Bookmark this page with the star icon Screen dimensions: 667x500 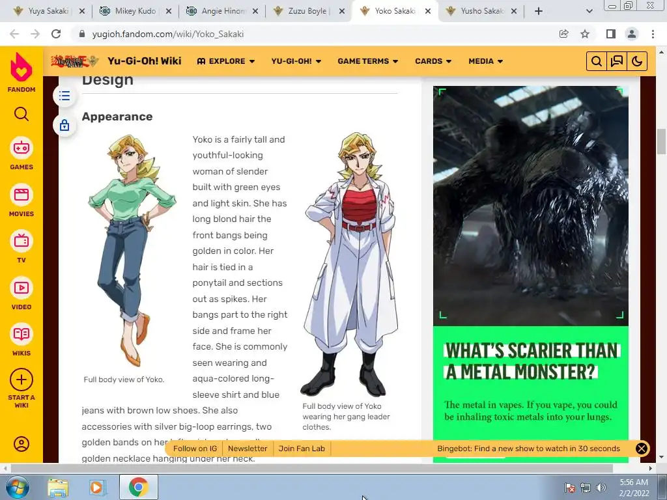(585, 34)
